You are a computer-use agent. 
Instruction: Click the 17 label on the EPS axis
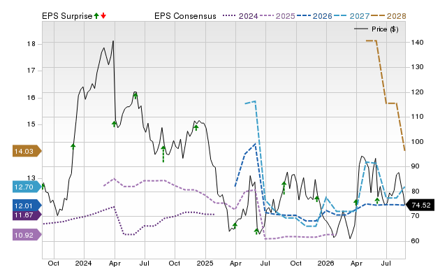point(31,71)
